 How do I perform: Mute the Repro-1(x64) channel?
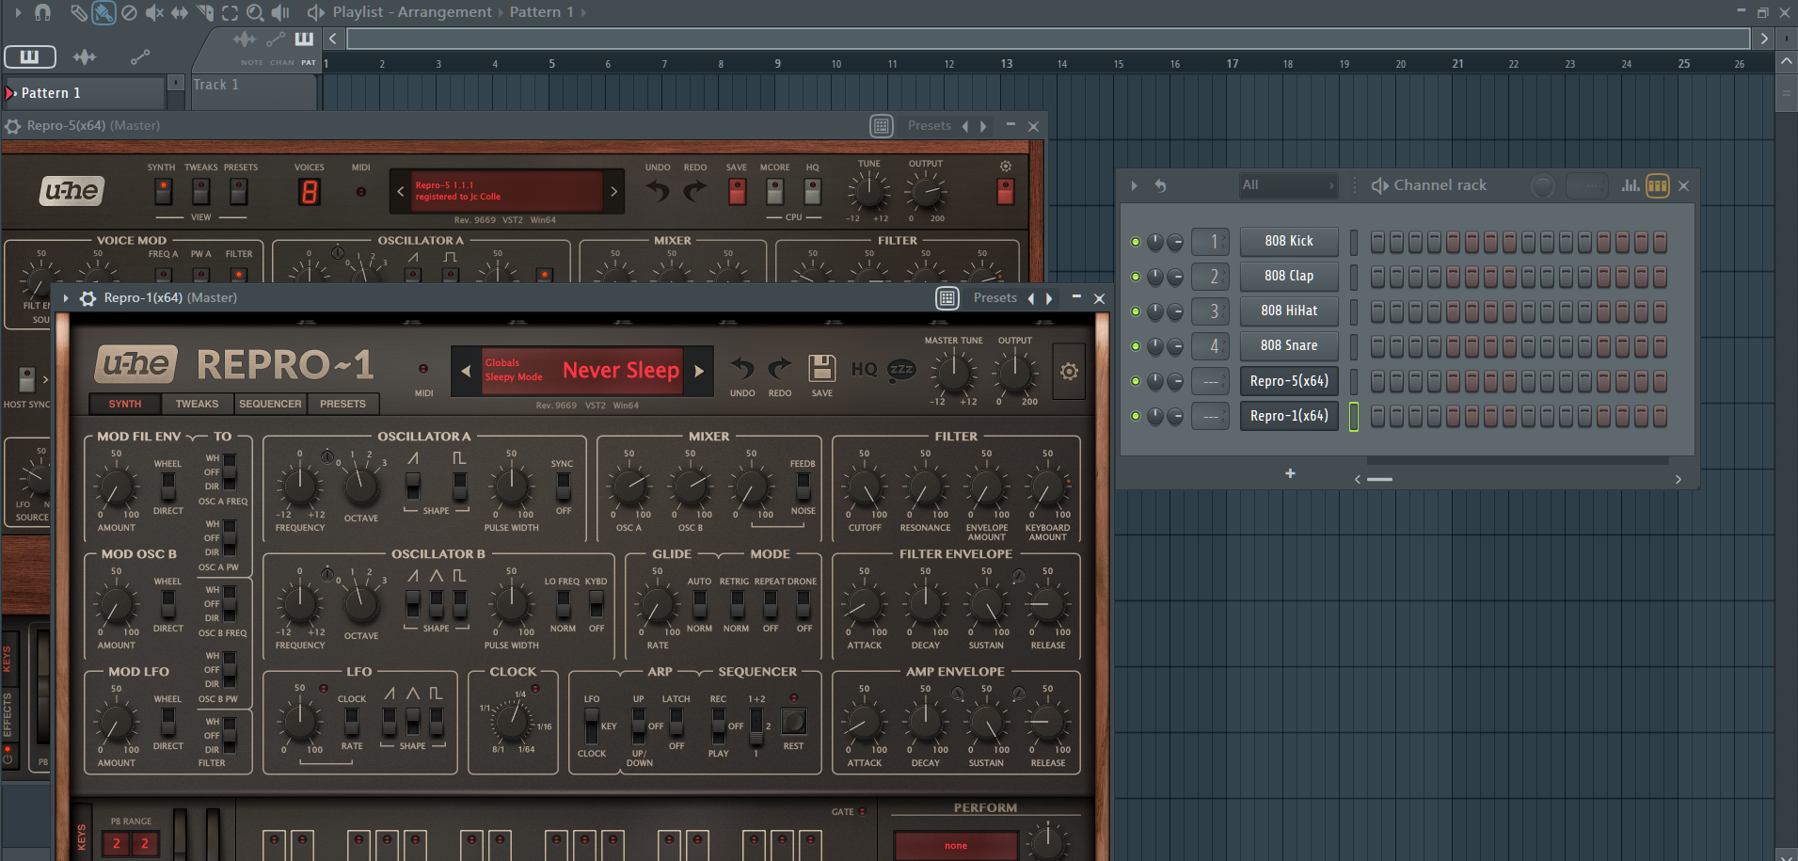(1136, 416)
